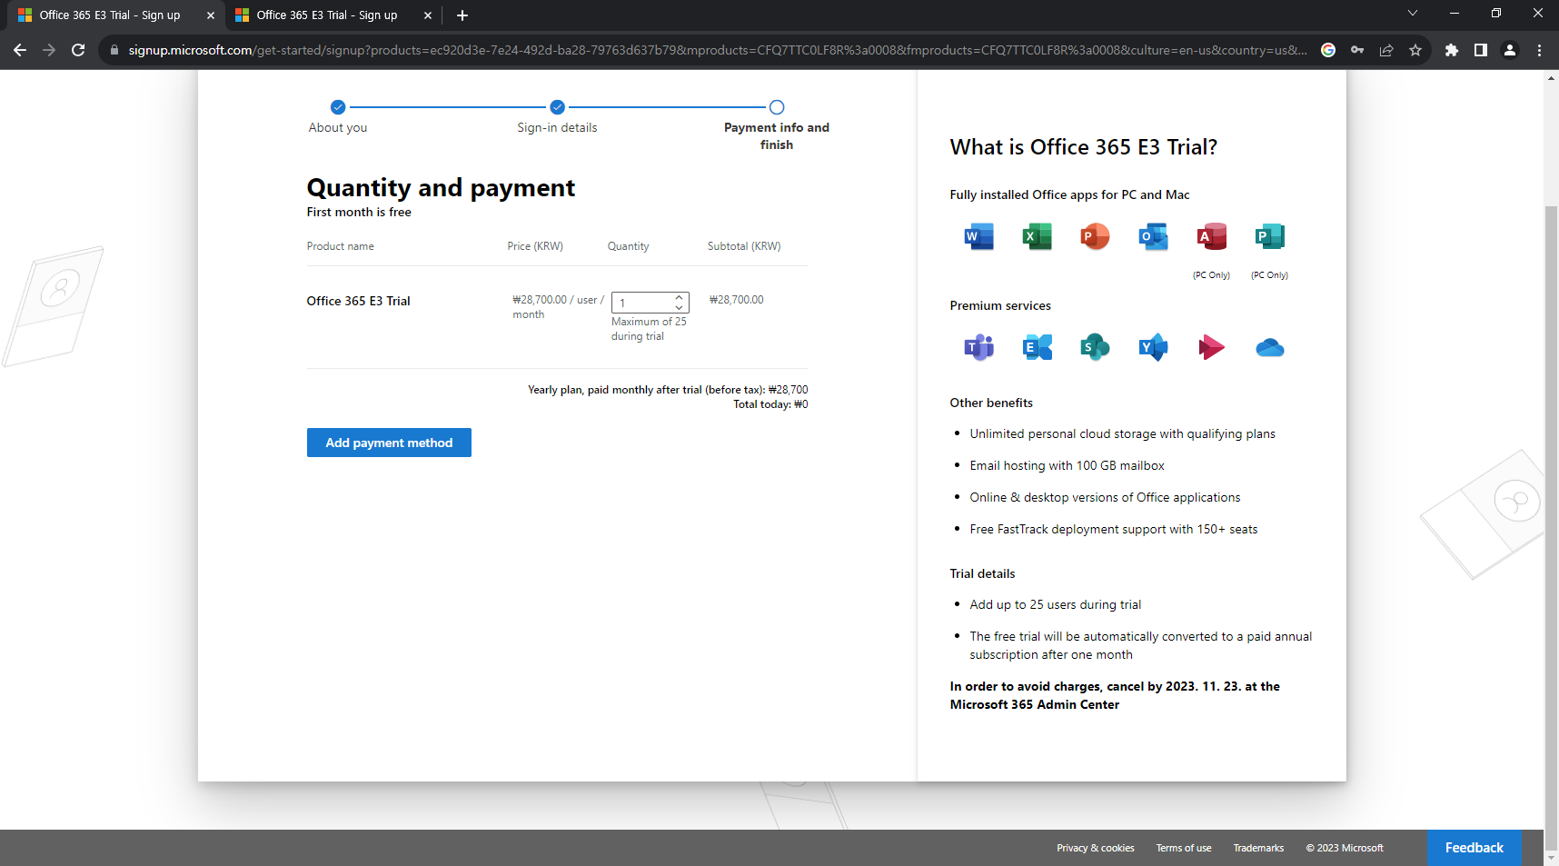Click "Add up to 25 users during trial"
The image size is (1559, 866).
click(1055, 604)
